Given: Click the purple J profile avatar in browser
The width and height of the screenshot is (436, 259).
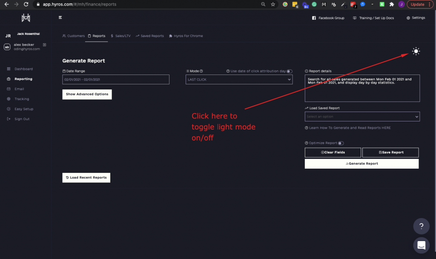Looking at the screenshot, I should [401, 4].
